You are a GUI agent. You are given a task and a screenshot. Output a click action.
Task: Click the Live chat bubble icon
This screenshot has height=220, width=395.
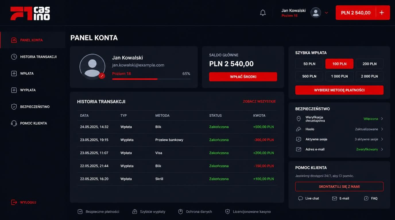click(x=301, y=198)
